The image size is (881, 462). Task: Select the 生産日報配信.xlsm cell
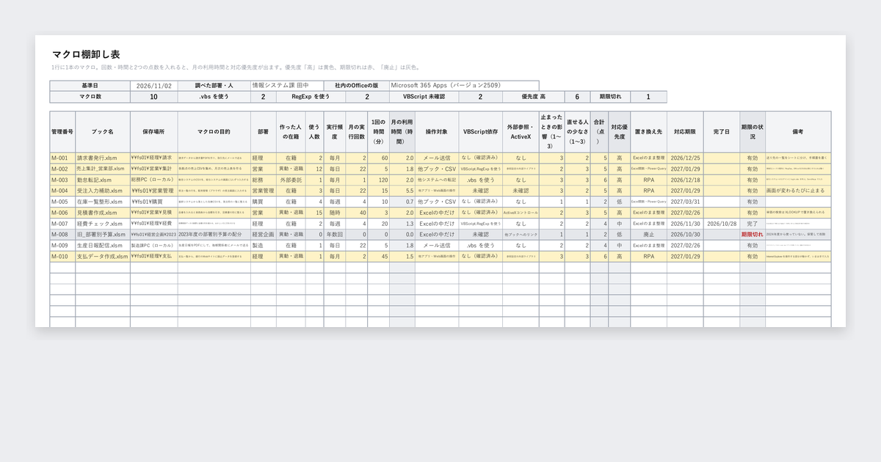(103, 246)
